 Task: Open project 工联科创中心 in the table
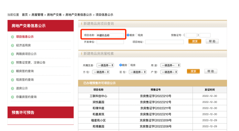98,96
